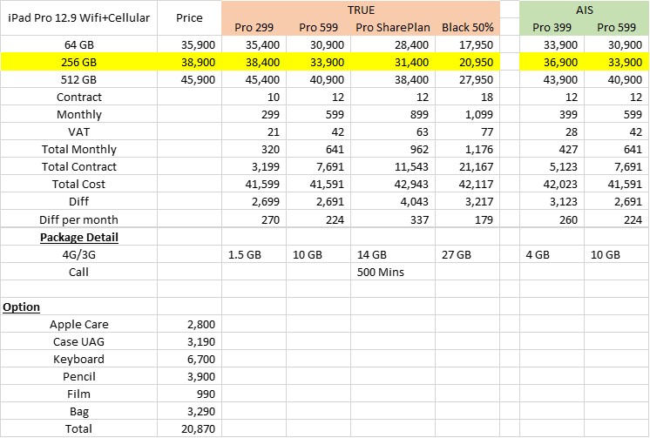Select VAT value '77'
This screenshot has height=438, width=650.
click(x=468, y=131)
